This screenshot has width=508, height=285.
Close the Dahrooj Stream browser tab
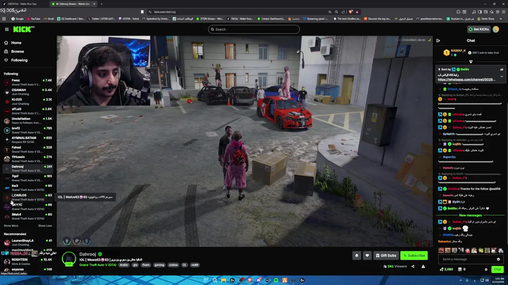[x=94, y=4]
